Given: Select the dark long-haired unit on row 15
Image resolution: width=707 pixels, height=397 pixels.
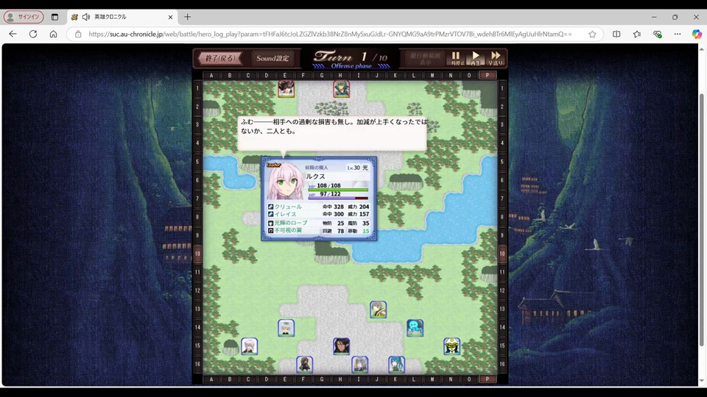Looking at the screenshot, I should pyautogui.click(x=341, y=346).
